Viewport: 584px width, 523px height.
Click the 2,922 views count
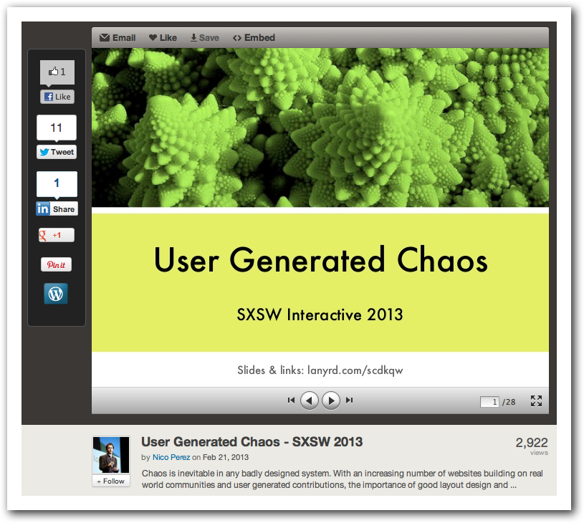pyautogui.click(x=532, y=443)
